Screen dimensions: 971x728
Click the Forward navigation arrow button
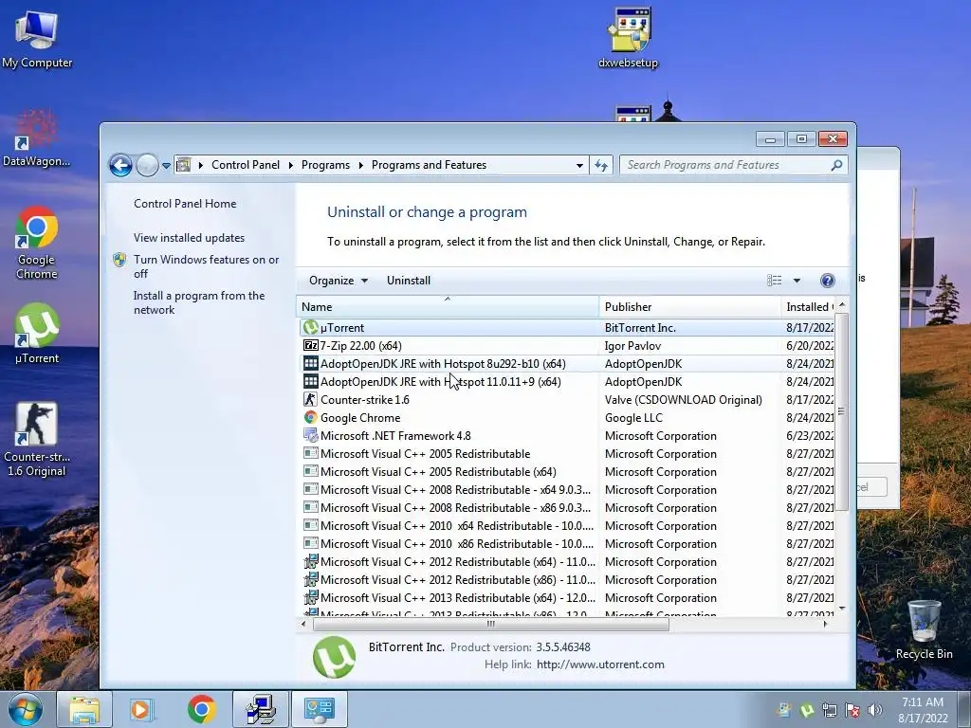click(x=147, y=165)
